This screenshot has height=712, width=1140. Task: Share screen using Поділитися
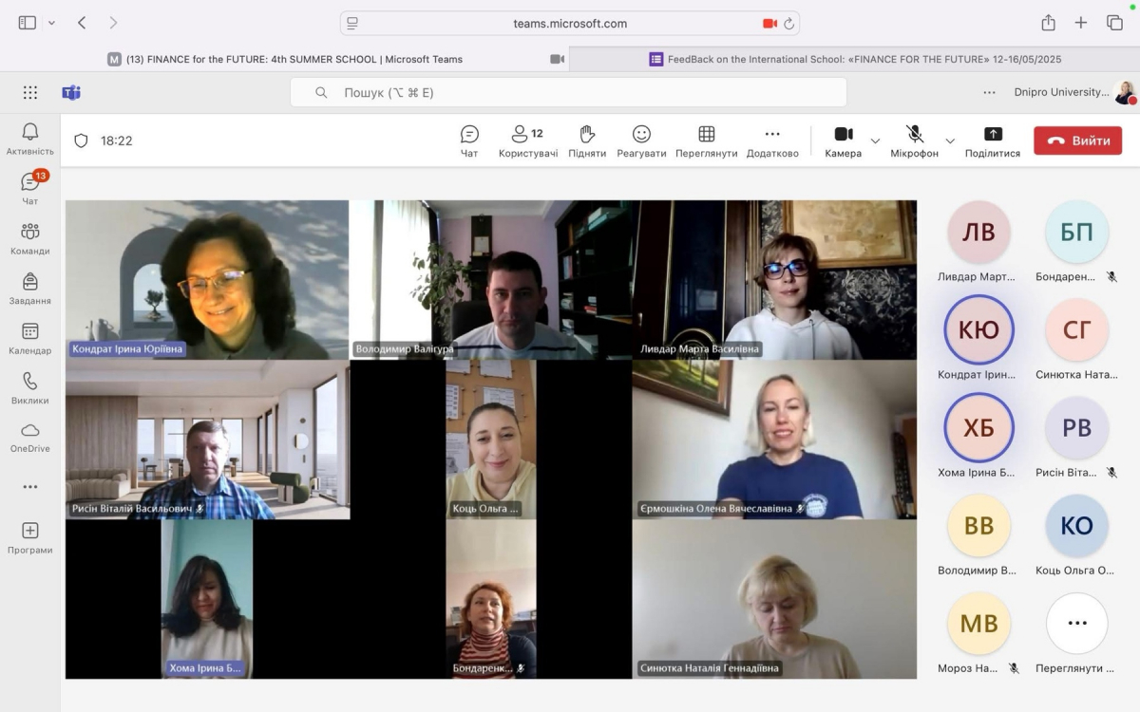(x=992, y=141)
